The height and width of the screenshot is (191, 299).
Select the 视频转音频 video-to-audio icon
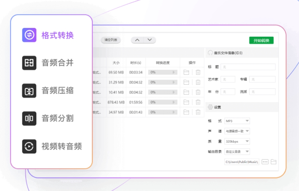[x=29, y=146]
